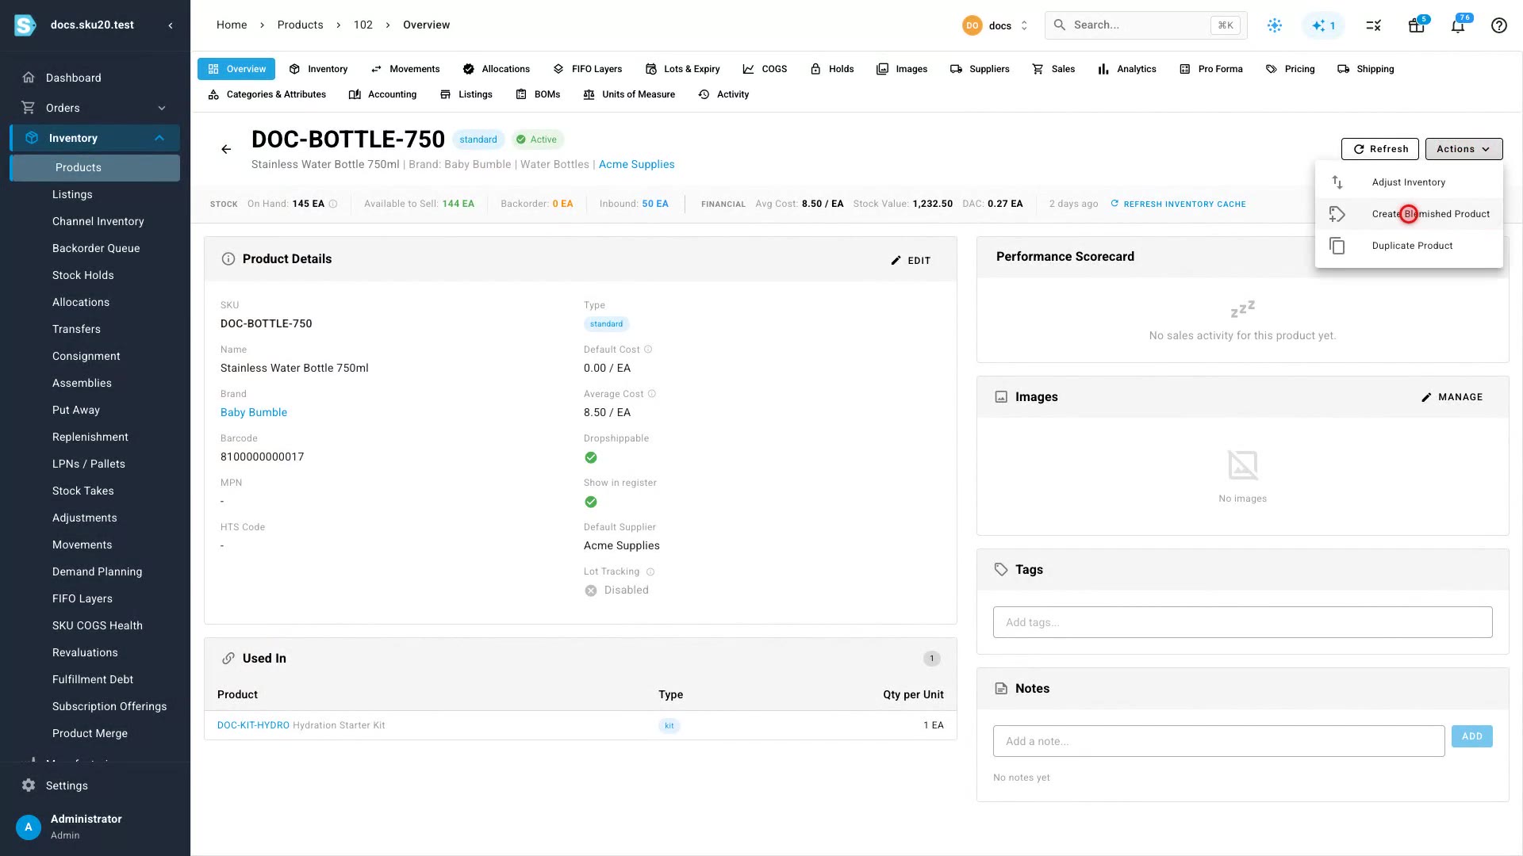1523x856 pixels.
Task: Choose Adjust Inventory menu option
Action: pyautogui.click(x=1409, y=182)
